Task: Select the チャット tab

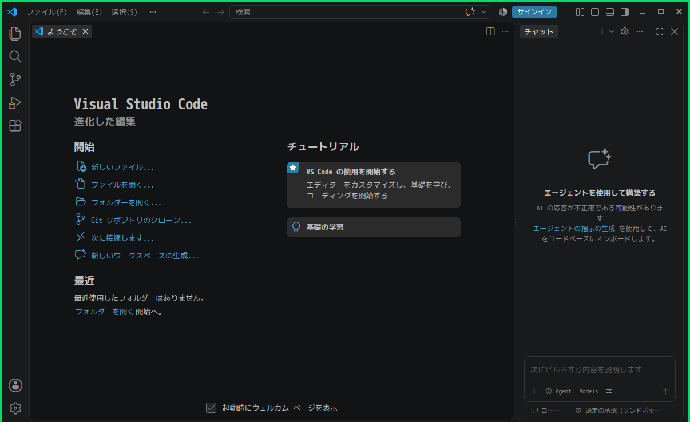Action: (x=539, y=32)
